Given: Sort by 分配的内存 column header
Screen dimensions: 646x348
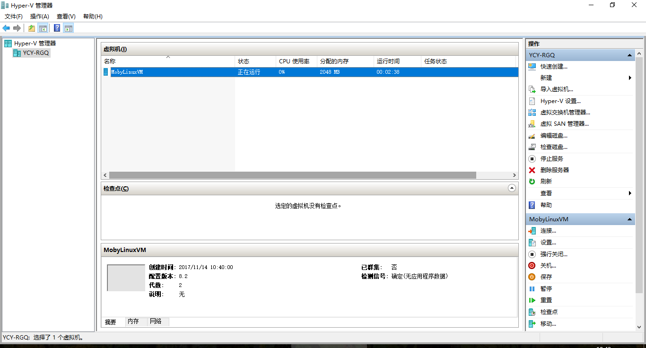Looking at the screenshot, I should (345, 61).
